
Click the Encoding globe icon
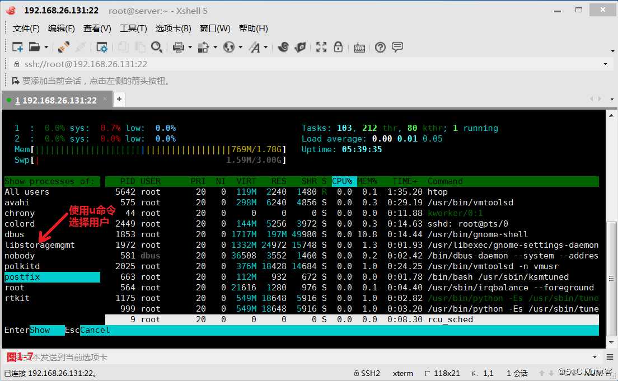(229, 48)
